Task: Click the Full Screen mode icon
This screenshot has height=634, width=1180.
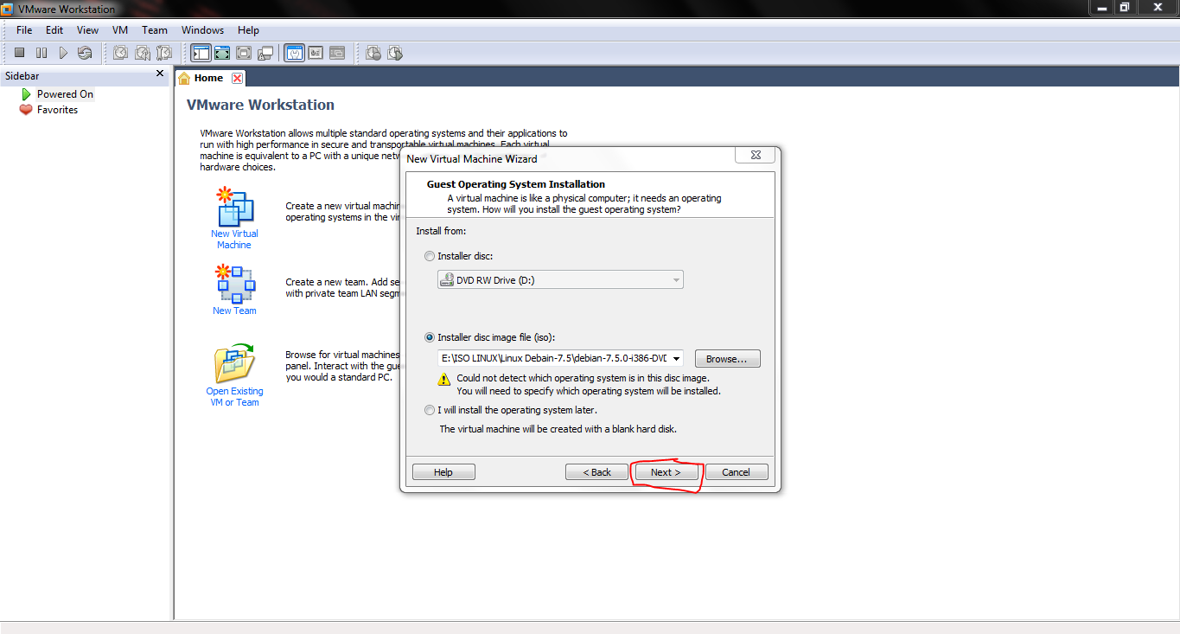Action: tap(244, 53)
